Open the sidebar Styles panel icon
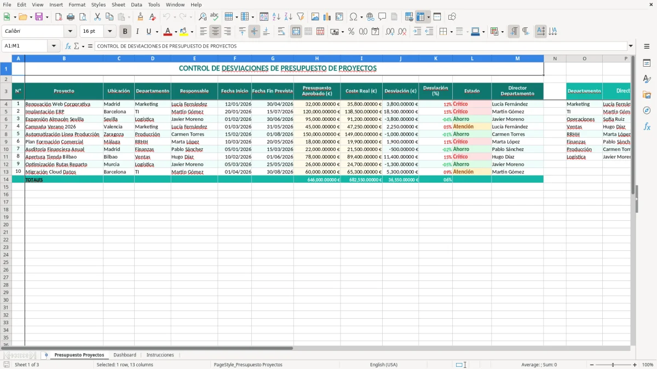This screenshot has width=657, height=369. coord(647,79)
